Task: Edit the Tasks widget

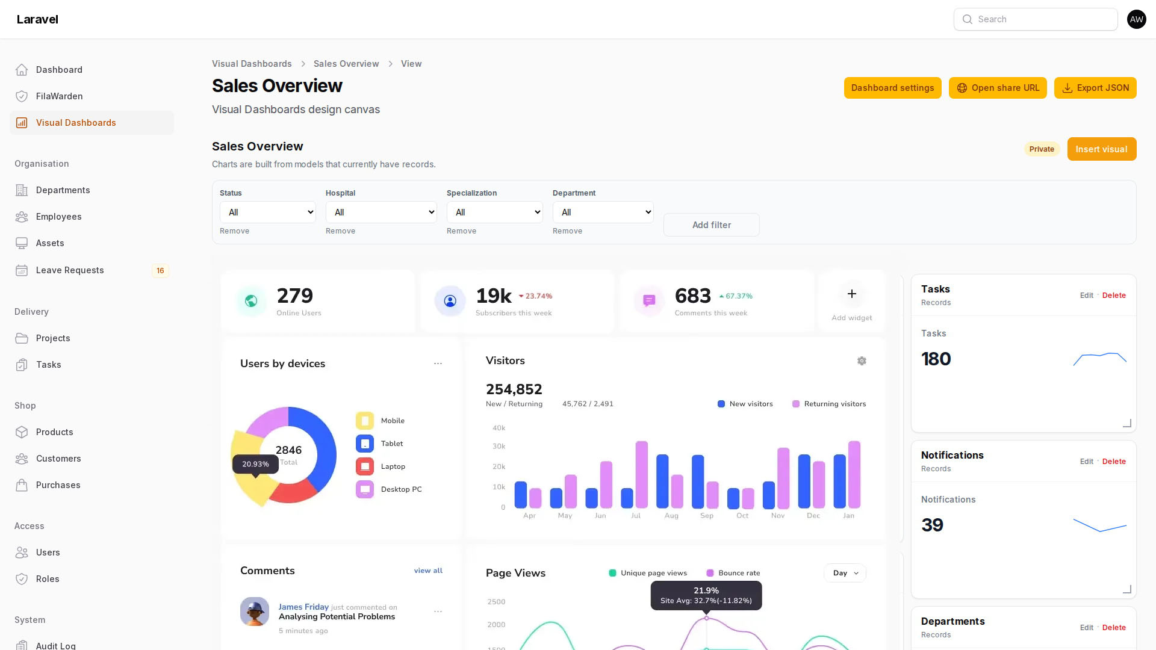Action: point(1086,296)
